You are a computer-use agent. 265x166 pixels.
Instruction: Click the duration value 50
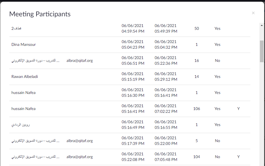click(197, 28)
